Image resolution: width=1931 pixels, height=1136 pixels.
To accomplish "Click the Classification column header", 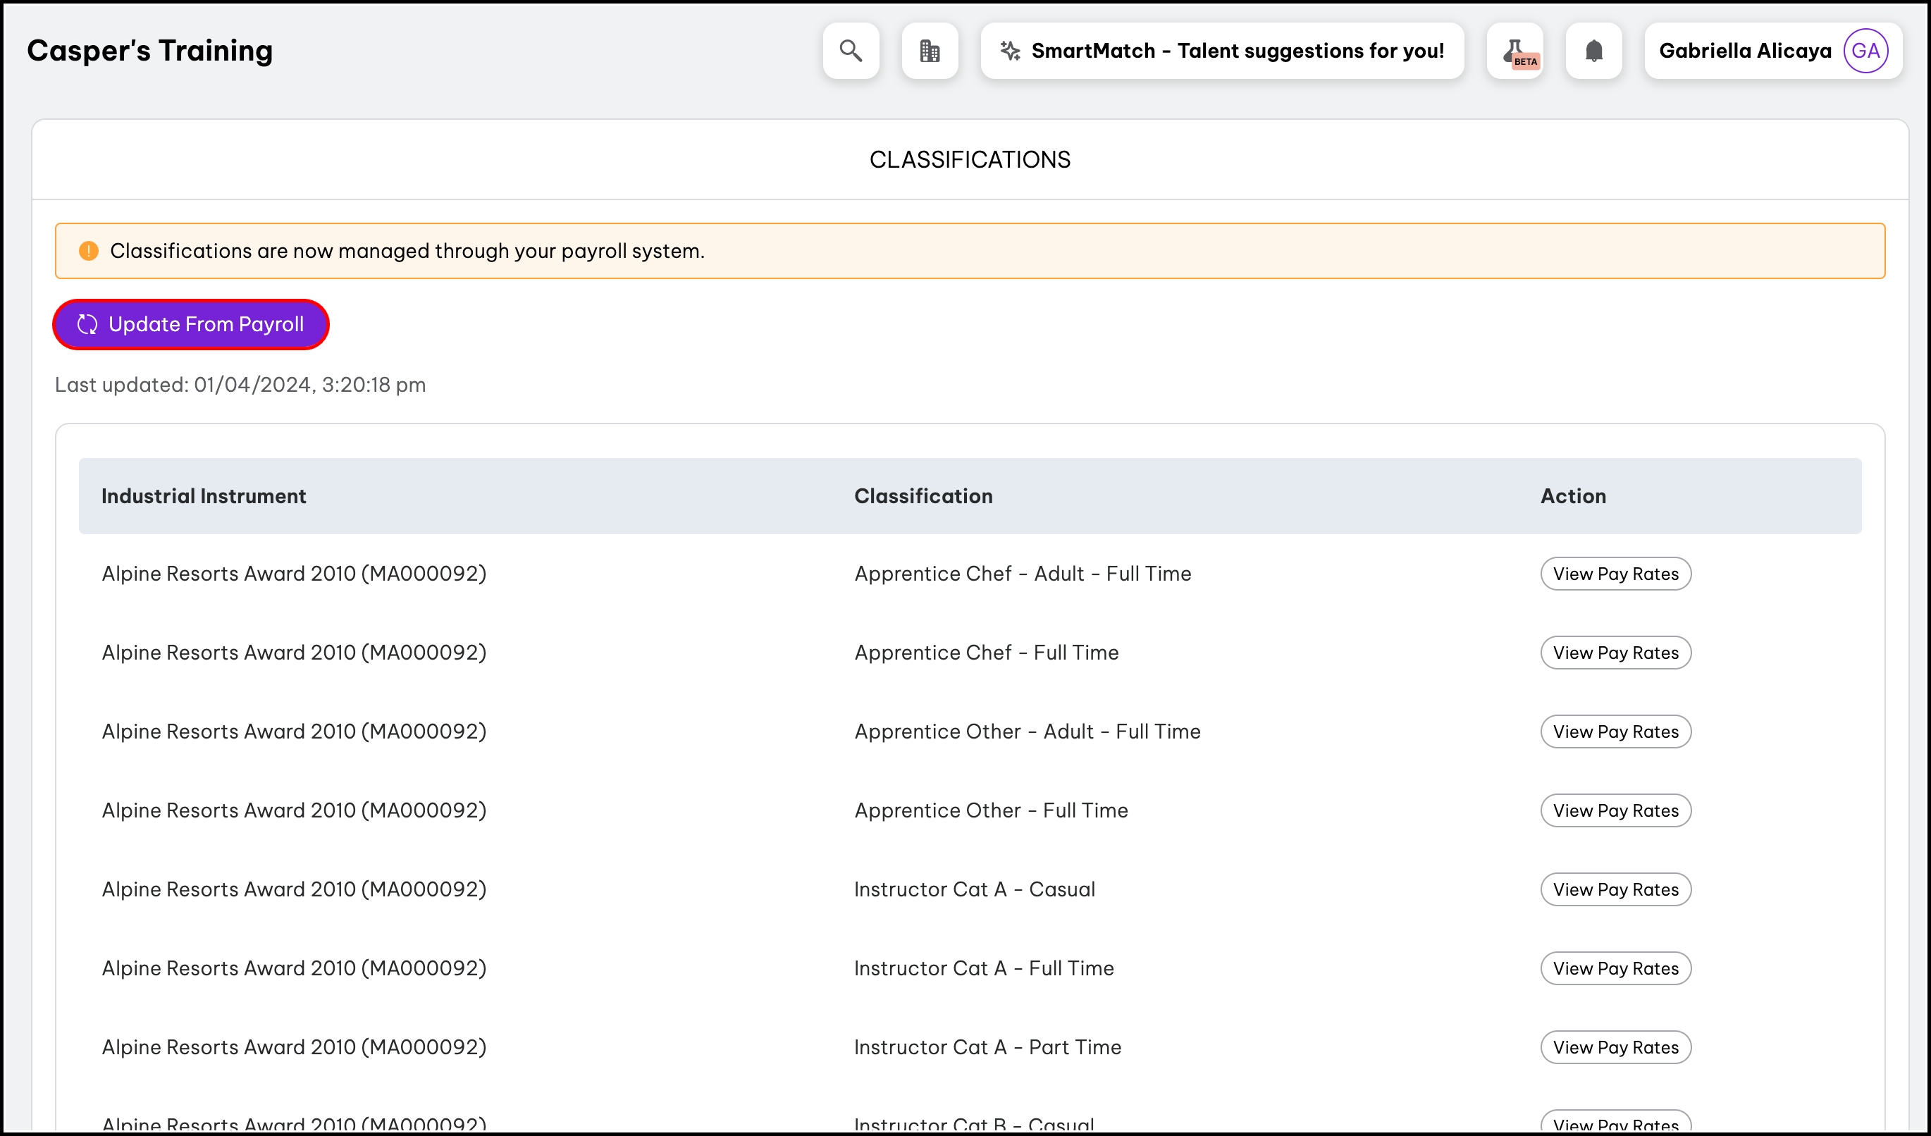I will 923,495.
